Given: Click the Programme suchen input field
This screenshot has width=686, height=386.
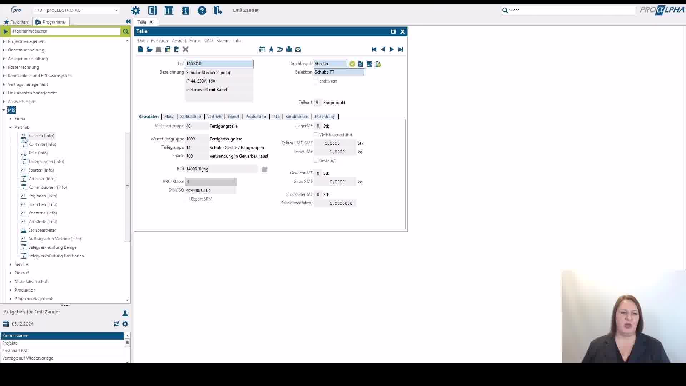Looking at the screenshot, I should (66, 31).
